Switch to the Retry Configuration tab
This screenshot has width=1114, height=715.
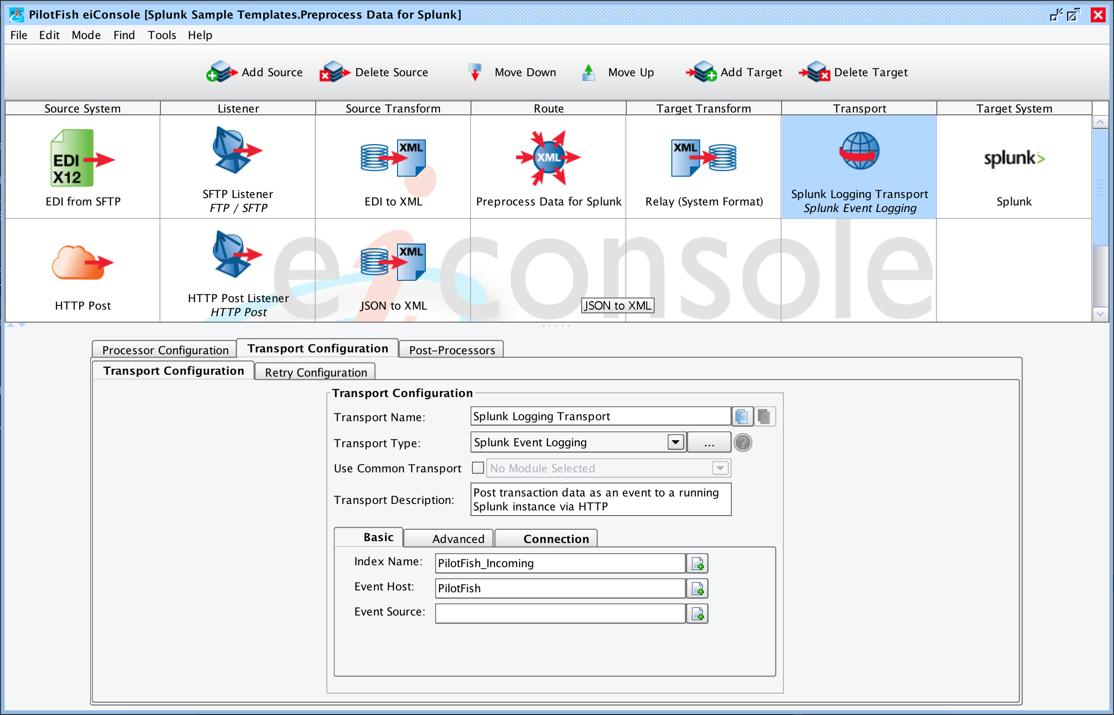pyautogui.click(x=316, y=372)
